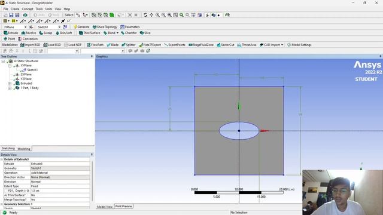Activate the Sweep tool
Viewport: 383px width, 215px height.
click(x=45, y=33)
